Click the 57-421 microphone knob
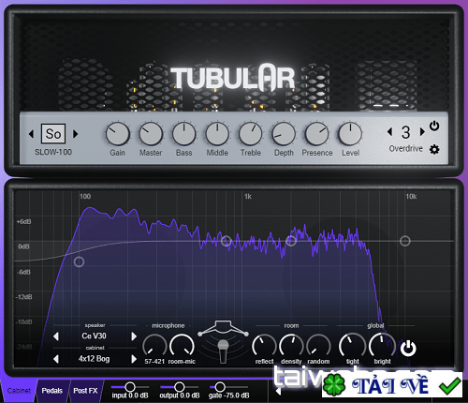 coord(154,346)
